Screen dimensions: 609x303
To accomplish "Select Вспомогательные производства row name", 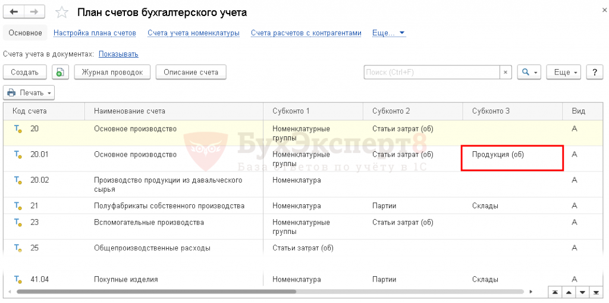I will pos(149,223).
